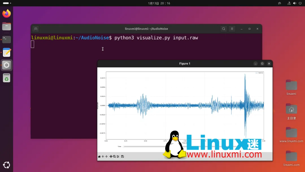Click the tall waveform spike in plot
Screen dimensions: 305x172
tap(245, 106)
